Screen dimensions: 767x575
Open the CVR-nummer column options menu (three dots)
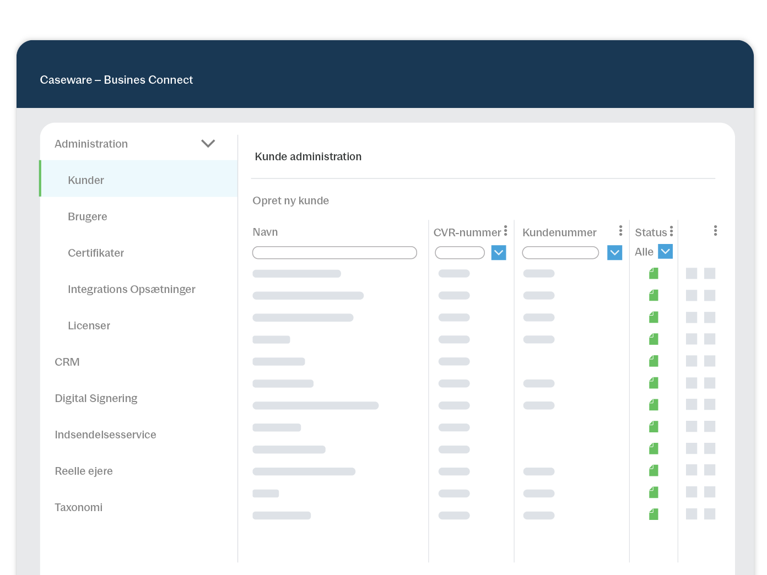(x=506, y=231)
